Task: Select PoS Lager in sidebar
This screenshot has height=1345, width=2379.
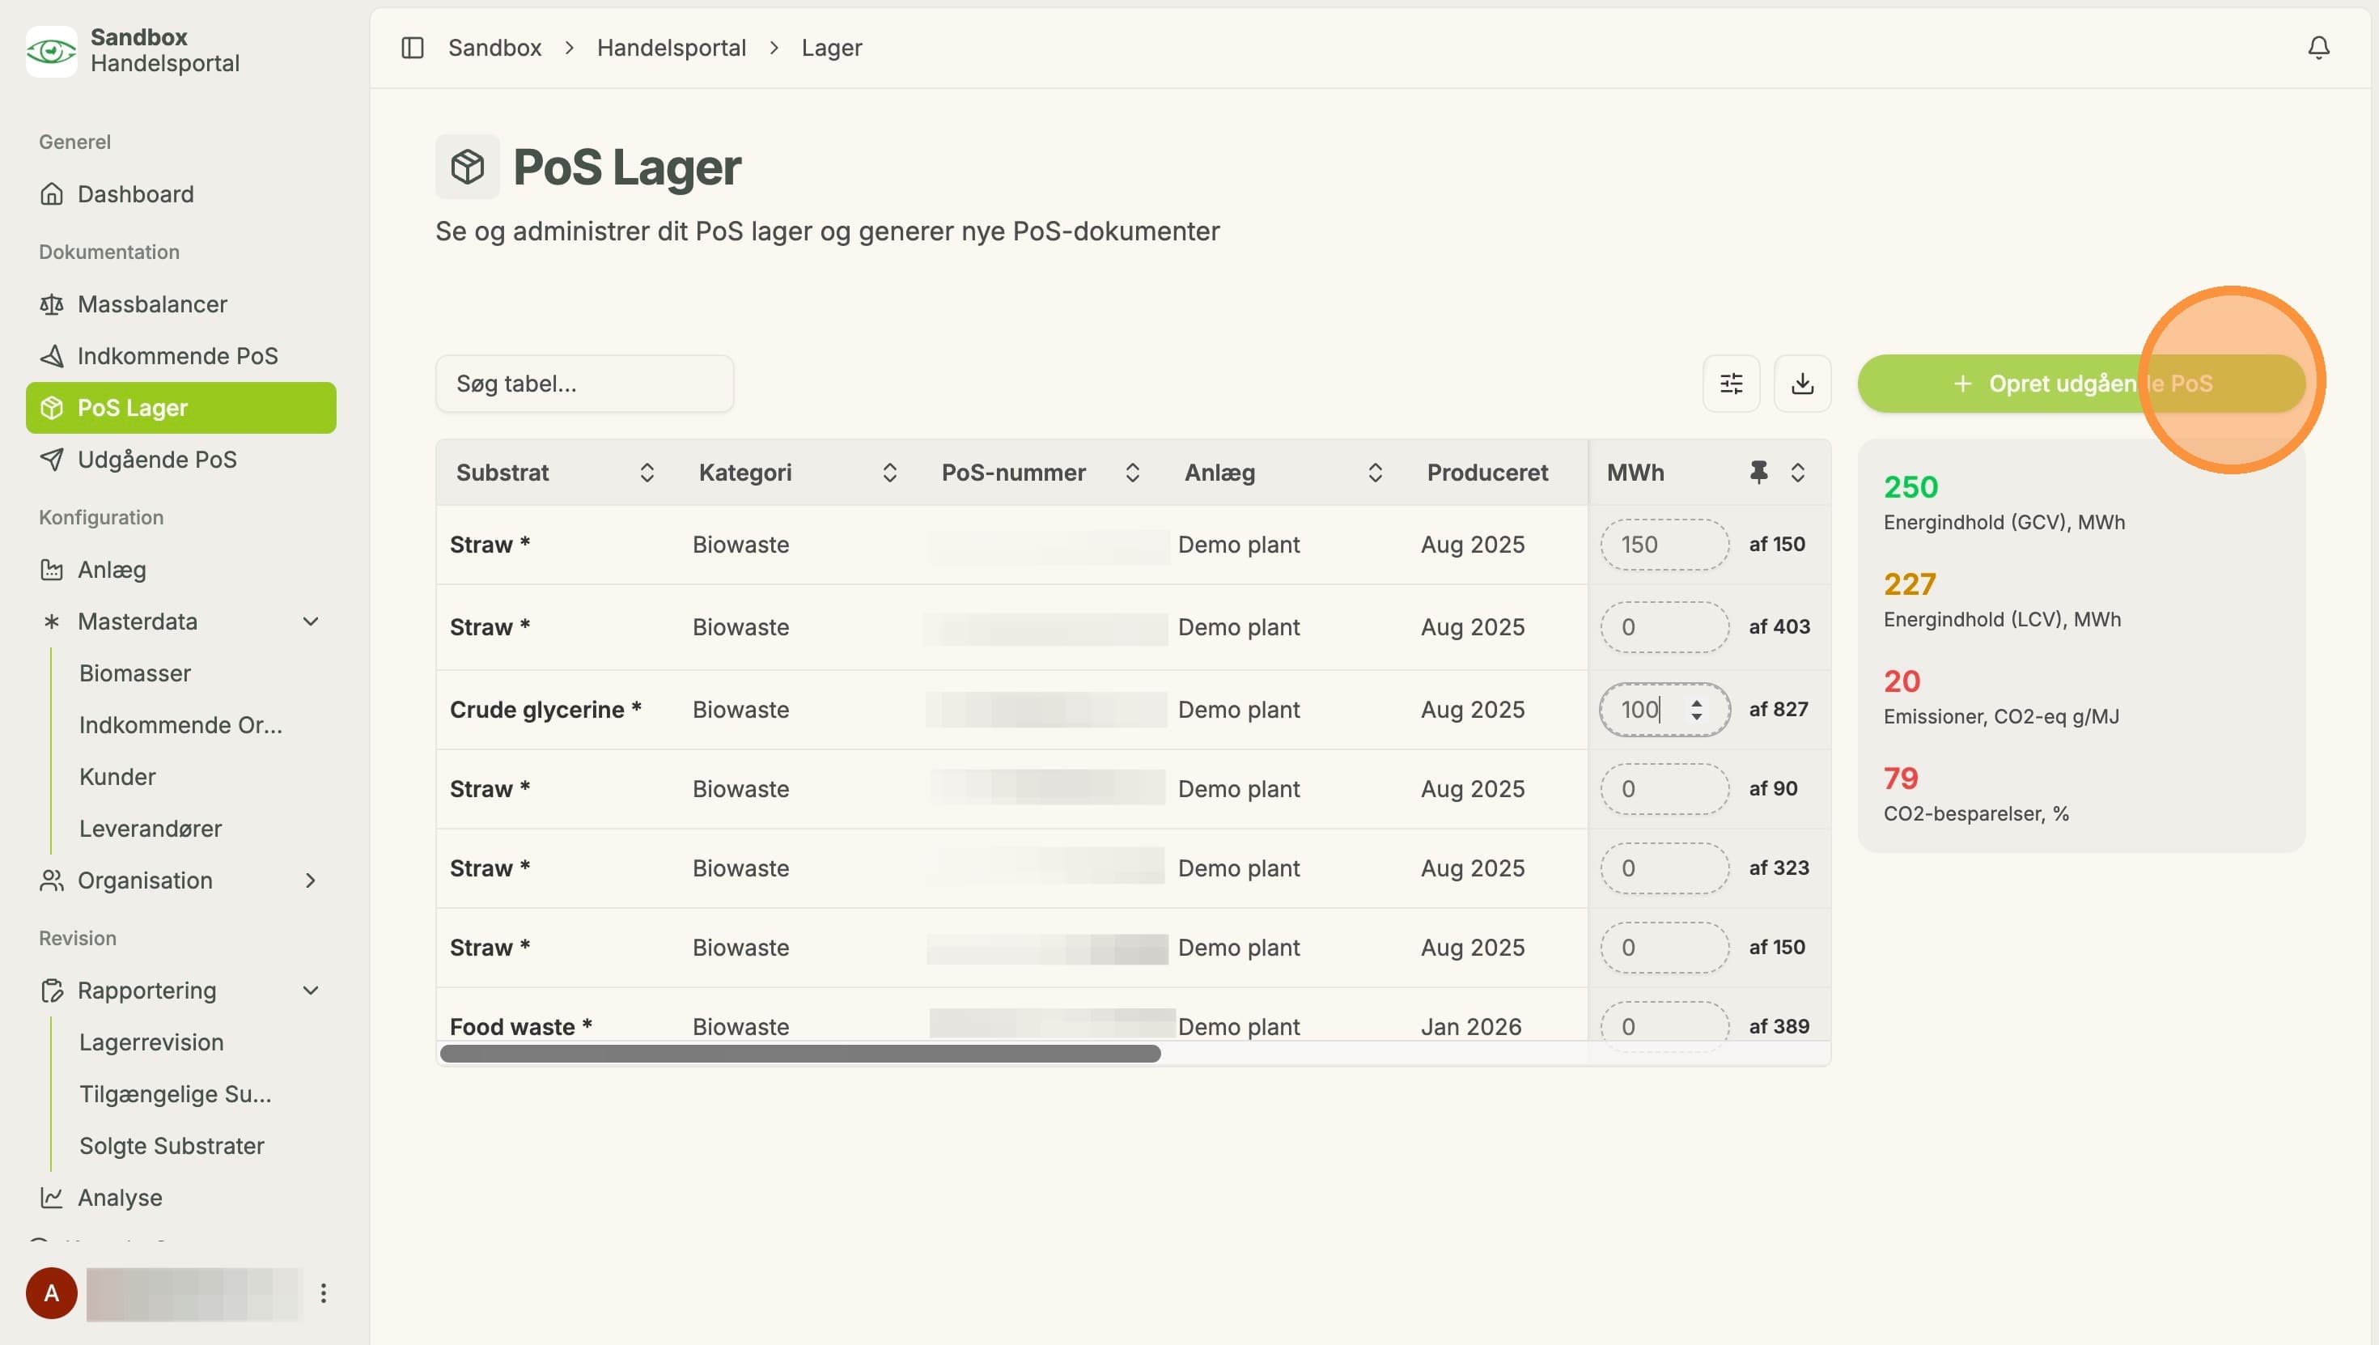Action: tap(181, 407)
